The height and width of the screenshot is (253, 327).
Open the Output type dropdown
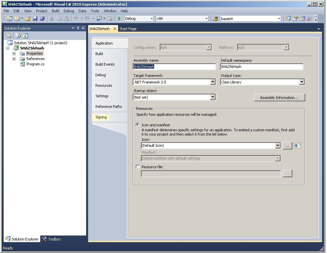(x=302, y=82)
